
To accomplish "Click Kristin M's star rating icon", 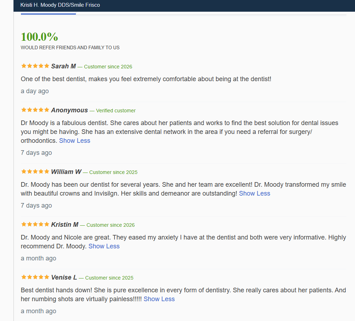I will [x=35, y=224].
